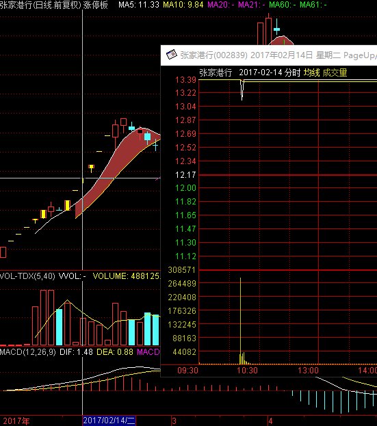Click the 13:00 time label in intraday chart

pos(308,370)
